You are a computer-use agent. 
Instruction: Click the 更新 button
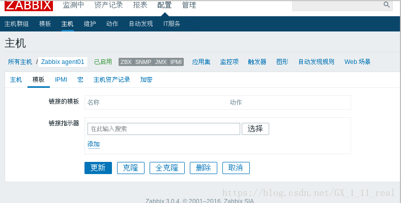(98, 168)
